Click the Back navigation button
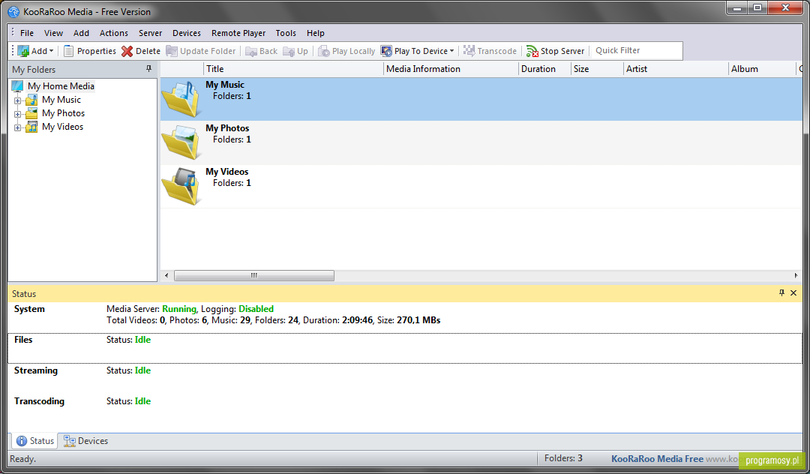810x474 pixels. pyautogui.click(x=262, y=51)
